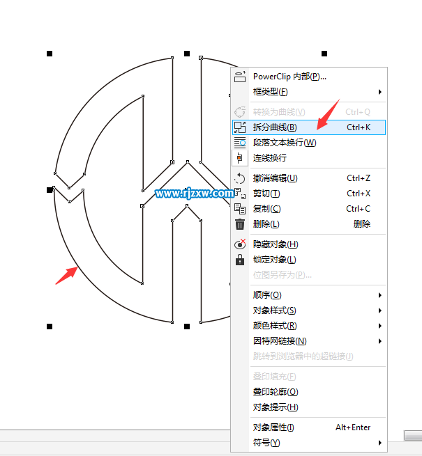Click the Ctrl+C shortcut text

tap(358, 209)
